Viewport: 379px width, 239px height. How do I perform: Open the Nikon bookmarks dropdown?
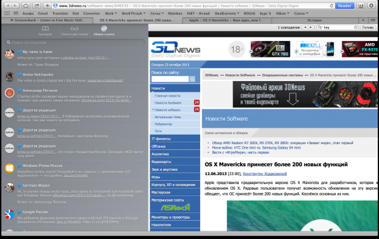282,13
